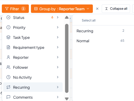Clear grouping with the X icon
The width and height of the screenshot is (134, 101).
pos(97,9)
